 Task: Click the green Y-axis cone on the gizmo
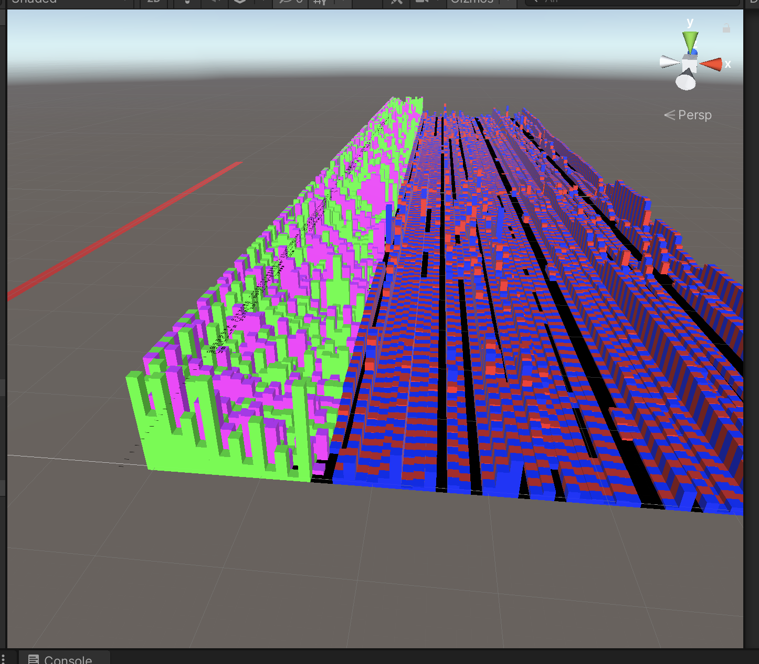[690, 41]
